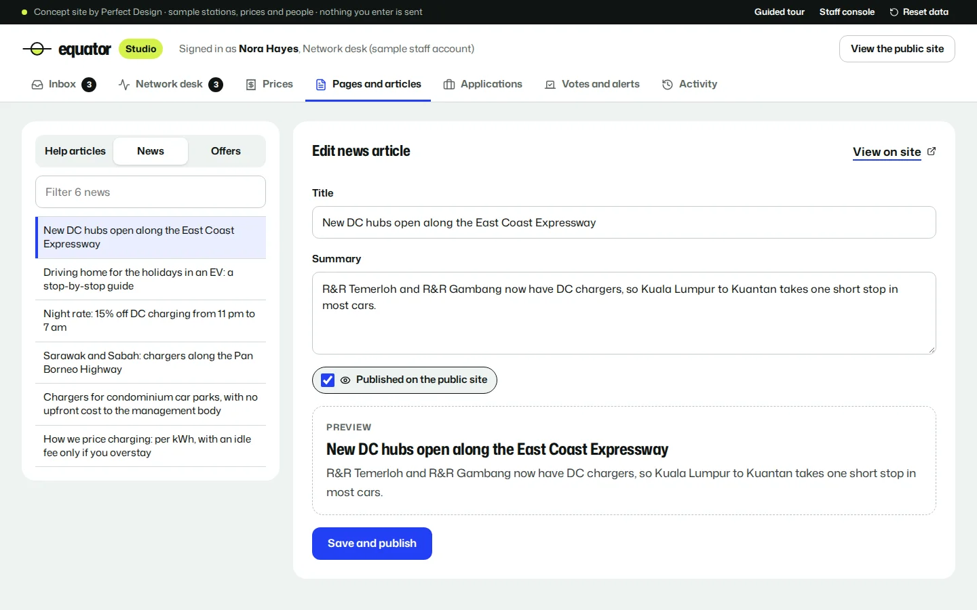The height and width of the screenshot is (610, 977).
Task: Start the Guided tour
Action: pyautogui.click(x=780, y=12)
